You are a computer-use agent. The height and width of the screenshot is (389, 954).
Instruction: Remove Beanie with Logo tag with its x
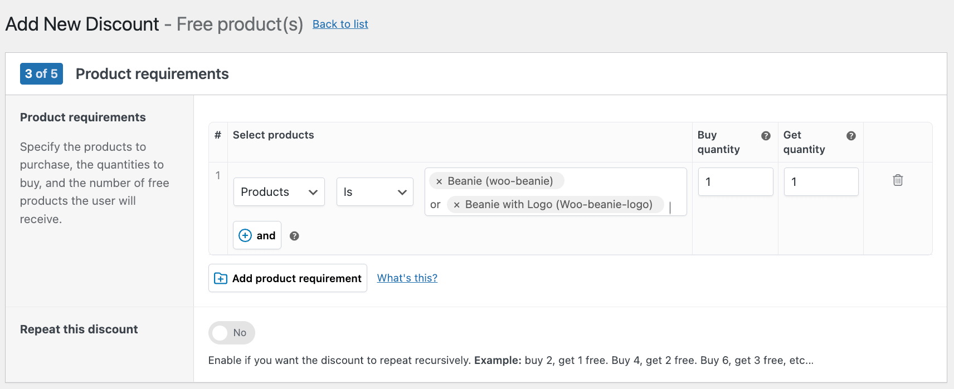coord(456,205)
